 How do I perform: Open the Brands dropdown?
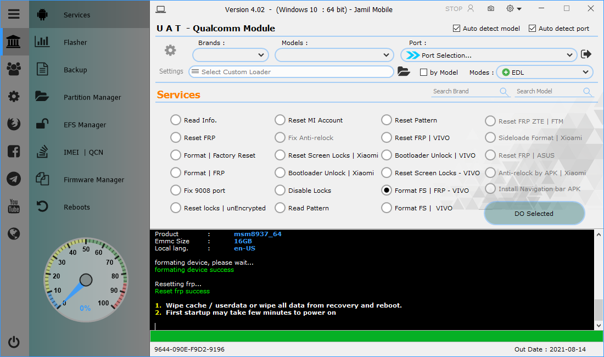point(231,55)
